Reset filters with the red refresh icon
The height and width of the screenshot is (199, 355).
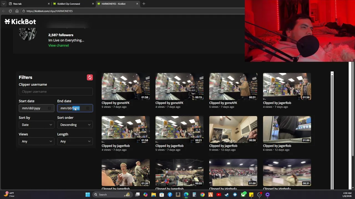point(90,77)
